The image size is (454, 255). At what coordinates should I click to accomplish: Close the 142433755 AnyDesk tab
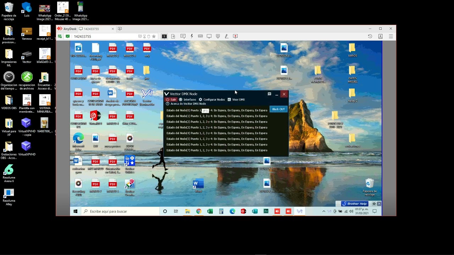tap(113, 29)
